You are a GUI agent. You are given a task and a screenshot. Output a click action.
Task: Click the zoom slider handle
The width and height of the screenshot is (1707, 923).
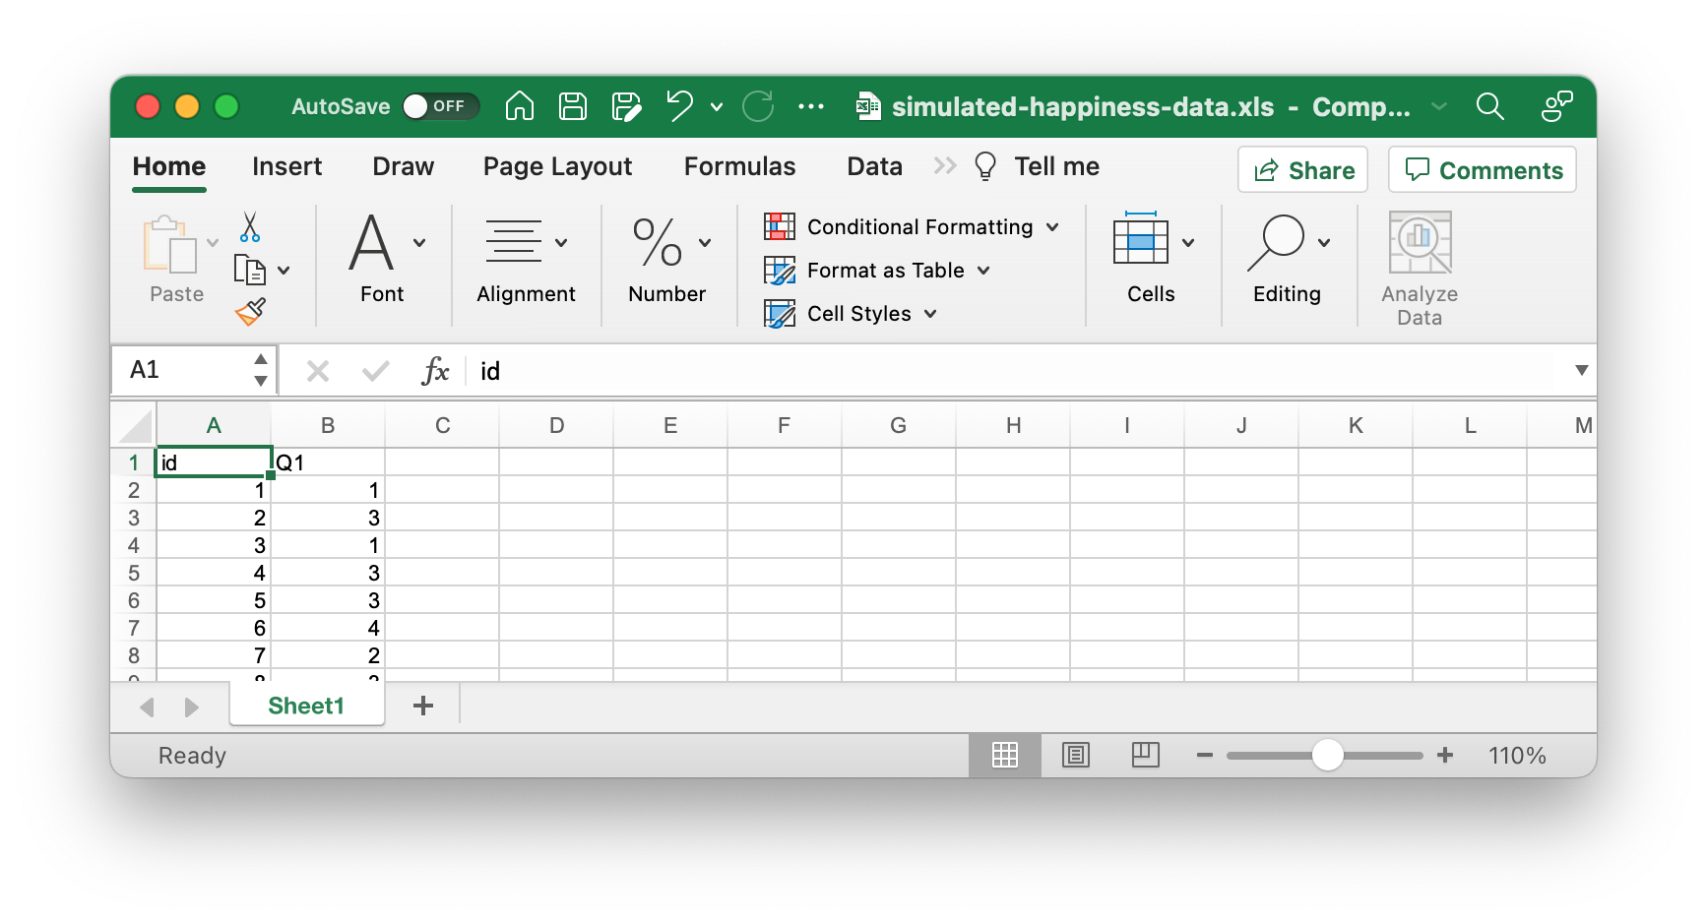coord(1328,755)
